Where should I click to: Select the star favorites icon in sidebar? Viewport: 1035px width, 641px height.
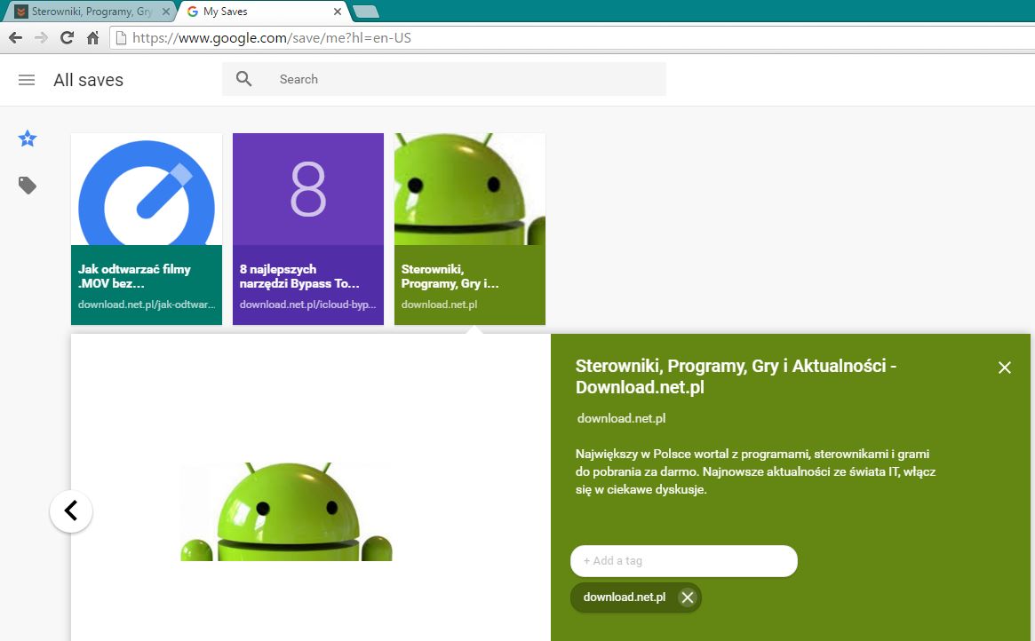pyautogui.click(x=27, y=138)
